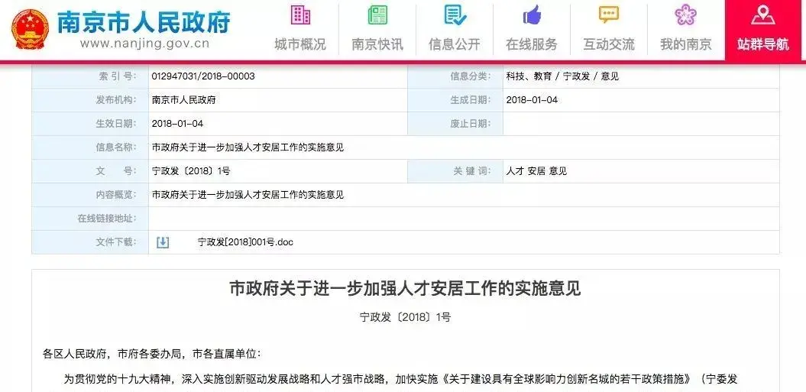Click the salutation line 各区人民政府
The image size is (806, 392).
click(x=151, y=354)
